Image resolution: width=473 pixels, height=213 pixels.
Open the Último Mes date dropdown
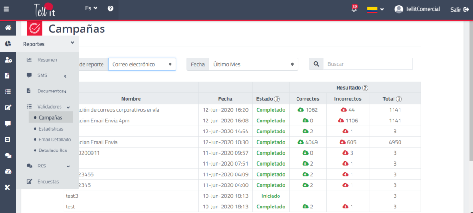[x=254, y=64]
